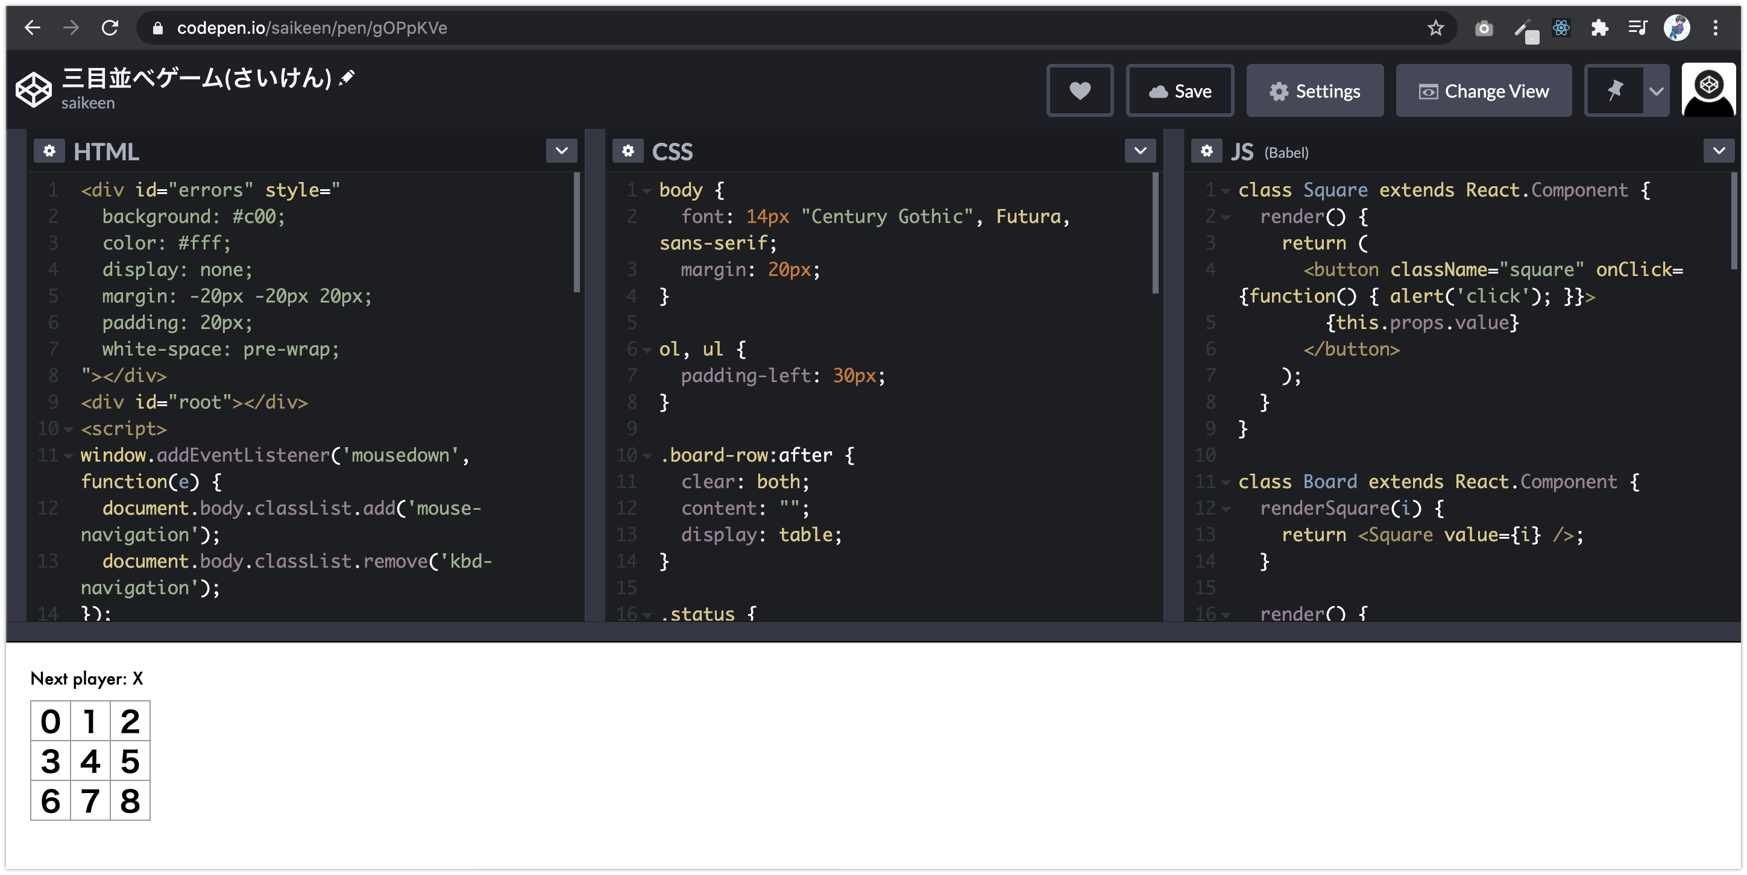Click the Save button
1747x875 pixels.
coord(1180,91)
